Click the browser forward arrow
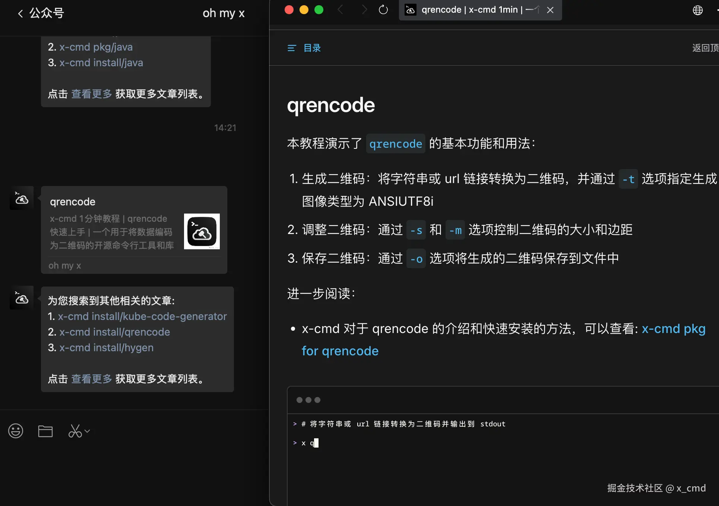This screenshot has width=719, height=506. [x=364, y=10]
